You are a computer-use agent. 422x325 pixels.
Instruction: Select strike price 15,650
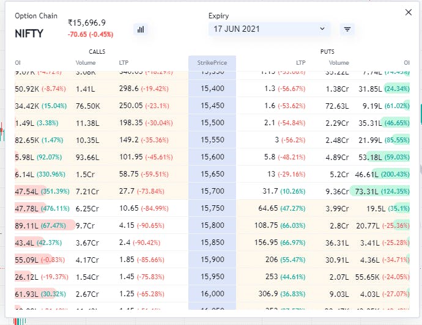tap(212, 174)
